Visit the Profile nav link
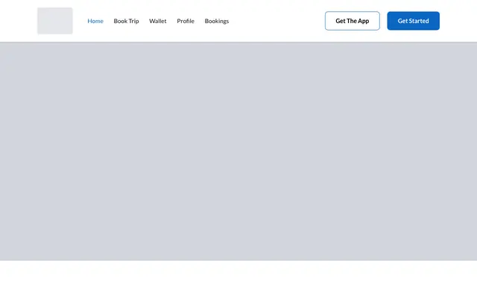The height and width of the screenshot is (298, 477). coord(186,21)
